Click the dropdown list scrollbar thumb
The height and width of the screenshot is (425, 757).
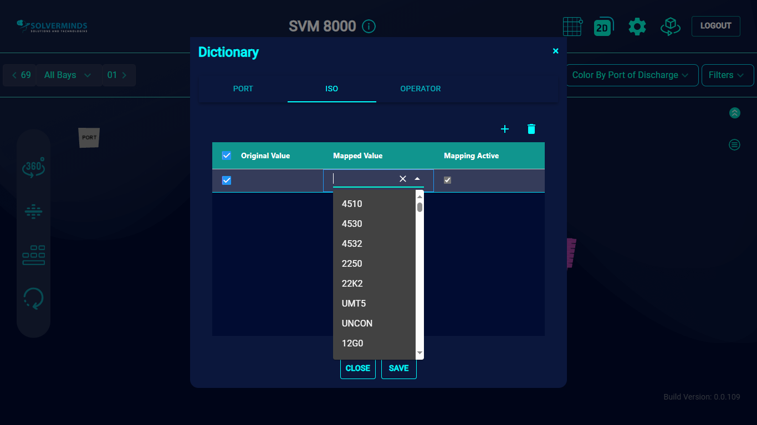tap(420, 207)
